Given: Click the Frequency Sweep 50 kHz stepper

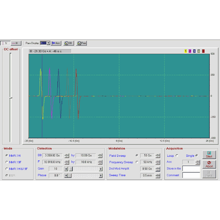Looking at the screenshot, I should coord(158,162).
